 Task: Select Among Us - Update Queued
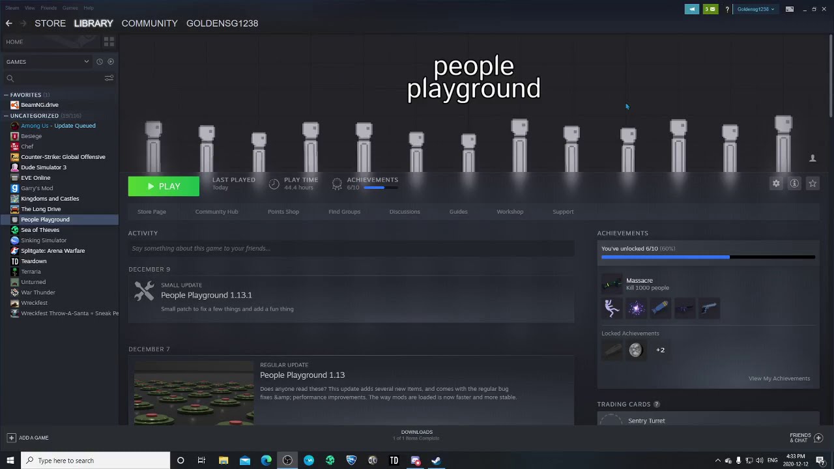[x=59, y=126]
